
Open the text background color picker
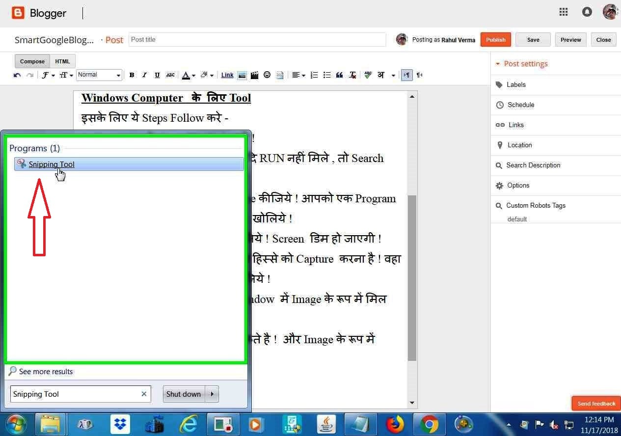pos(207,75)
